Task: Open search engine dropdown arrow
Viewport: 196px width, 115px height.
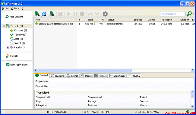Action: pos(194,14)
